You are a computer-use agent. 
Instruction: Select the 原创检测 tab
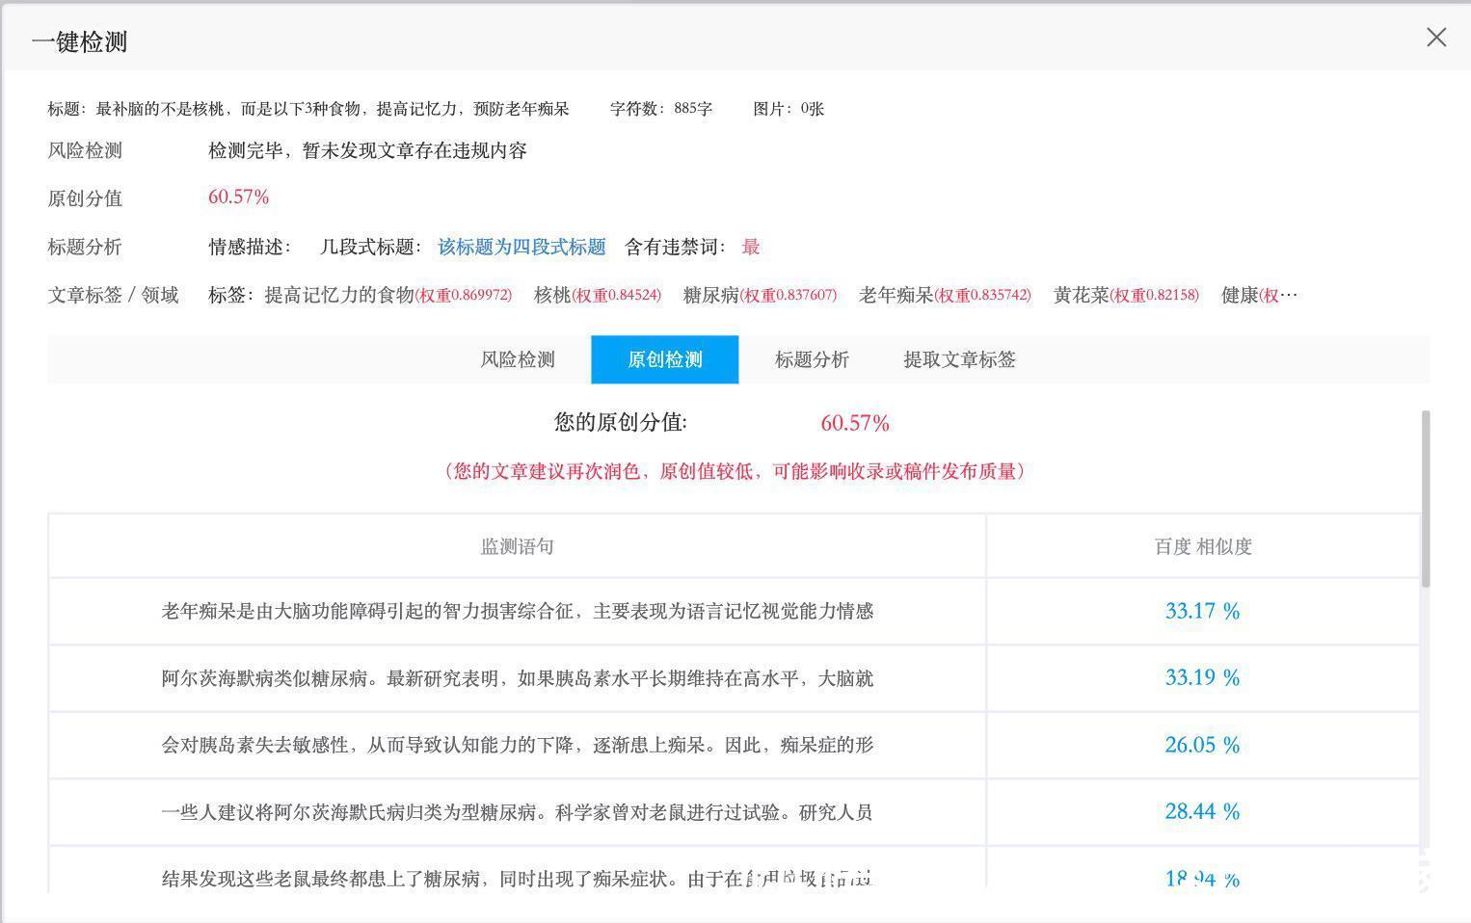pos(664,359)
